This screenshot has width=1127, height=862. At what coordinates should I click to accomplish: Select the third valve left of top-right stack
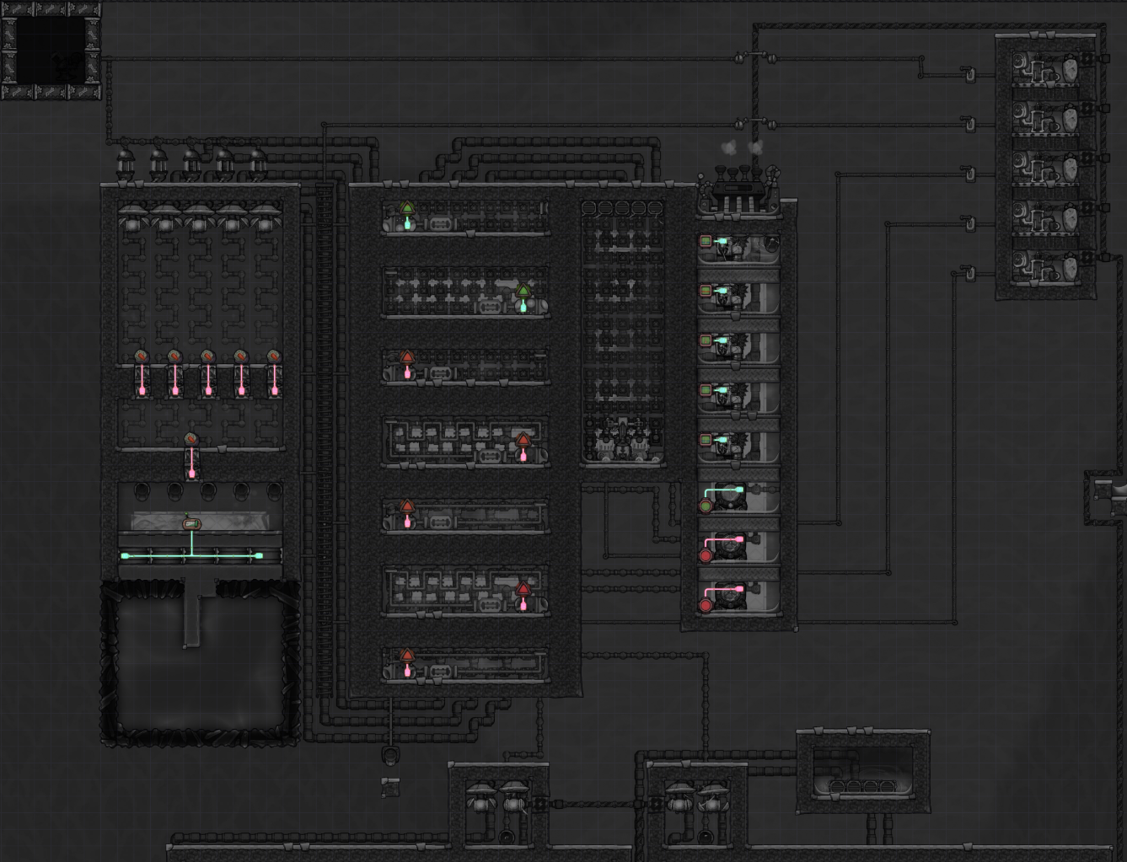tap(969, 174)
